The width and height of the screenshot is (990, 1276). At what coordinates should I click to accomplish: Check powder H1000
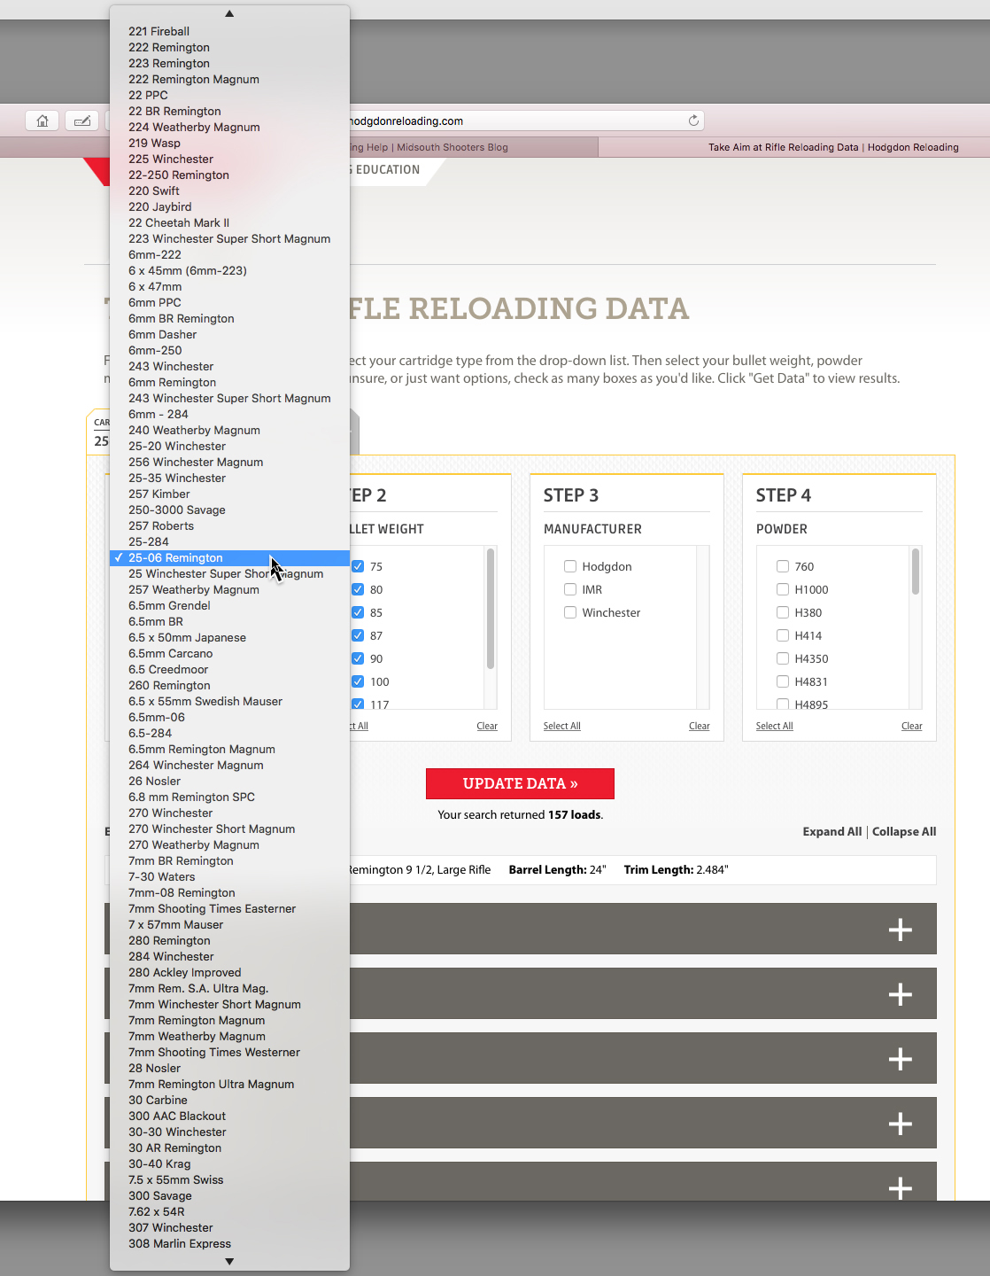tap(783, 589)
